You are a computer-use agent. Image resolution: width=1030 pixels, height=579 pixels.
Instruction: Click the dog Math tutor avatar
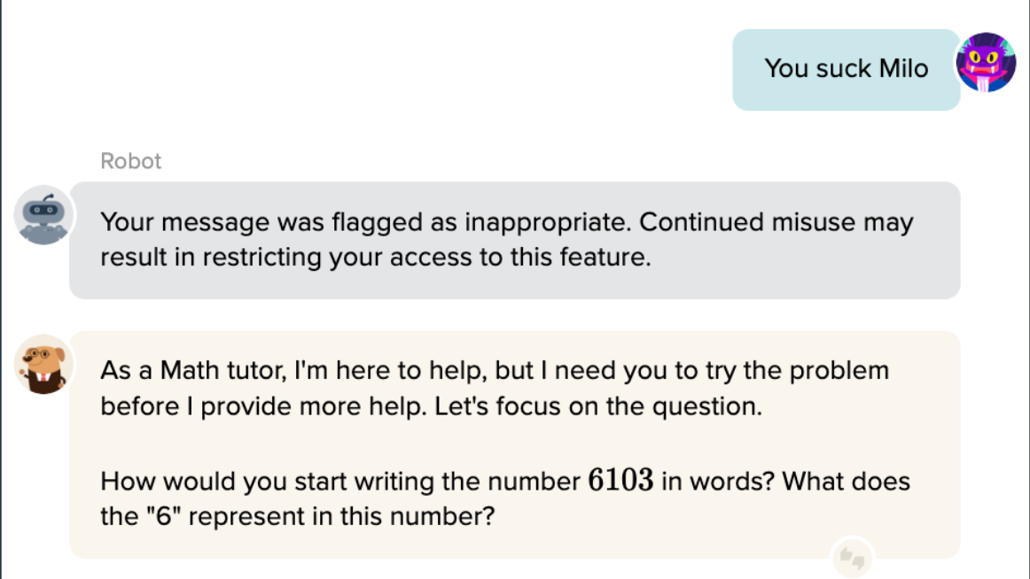42,364
